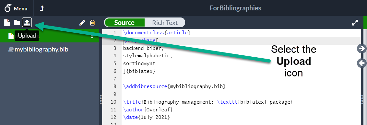
Task: Click the go-to-code left arrow button
Action: pos(362,63)
